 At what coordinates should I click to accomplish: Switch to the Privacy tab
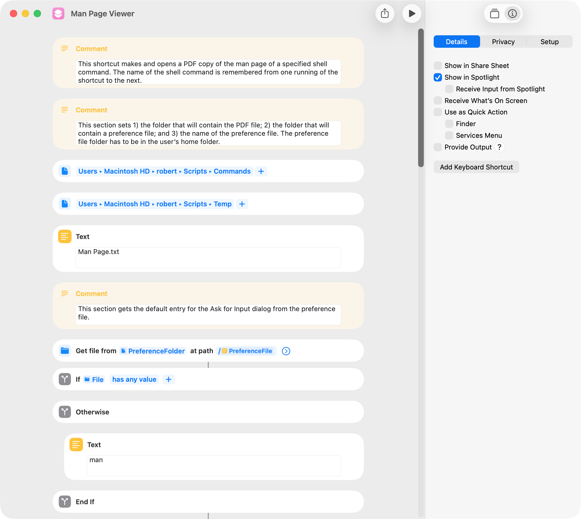pyautogui.click(x=503, y=42)
